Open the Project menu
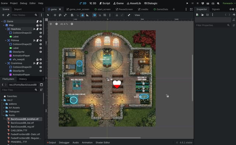The width and height of the screenshot is (236, 145). (14, 3)
